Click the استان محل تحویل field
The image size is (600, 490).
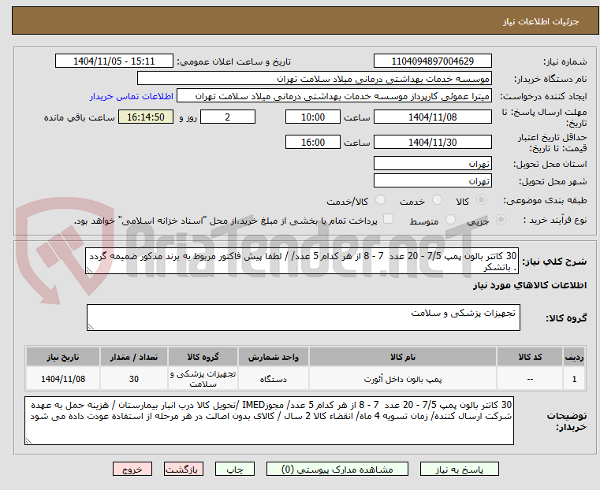(432, 164)
